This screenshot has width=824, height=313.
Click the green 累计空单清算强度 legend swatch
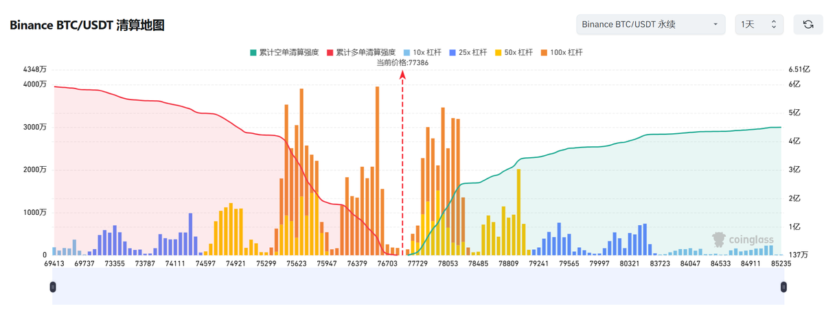253,52
